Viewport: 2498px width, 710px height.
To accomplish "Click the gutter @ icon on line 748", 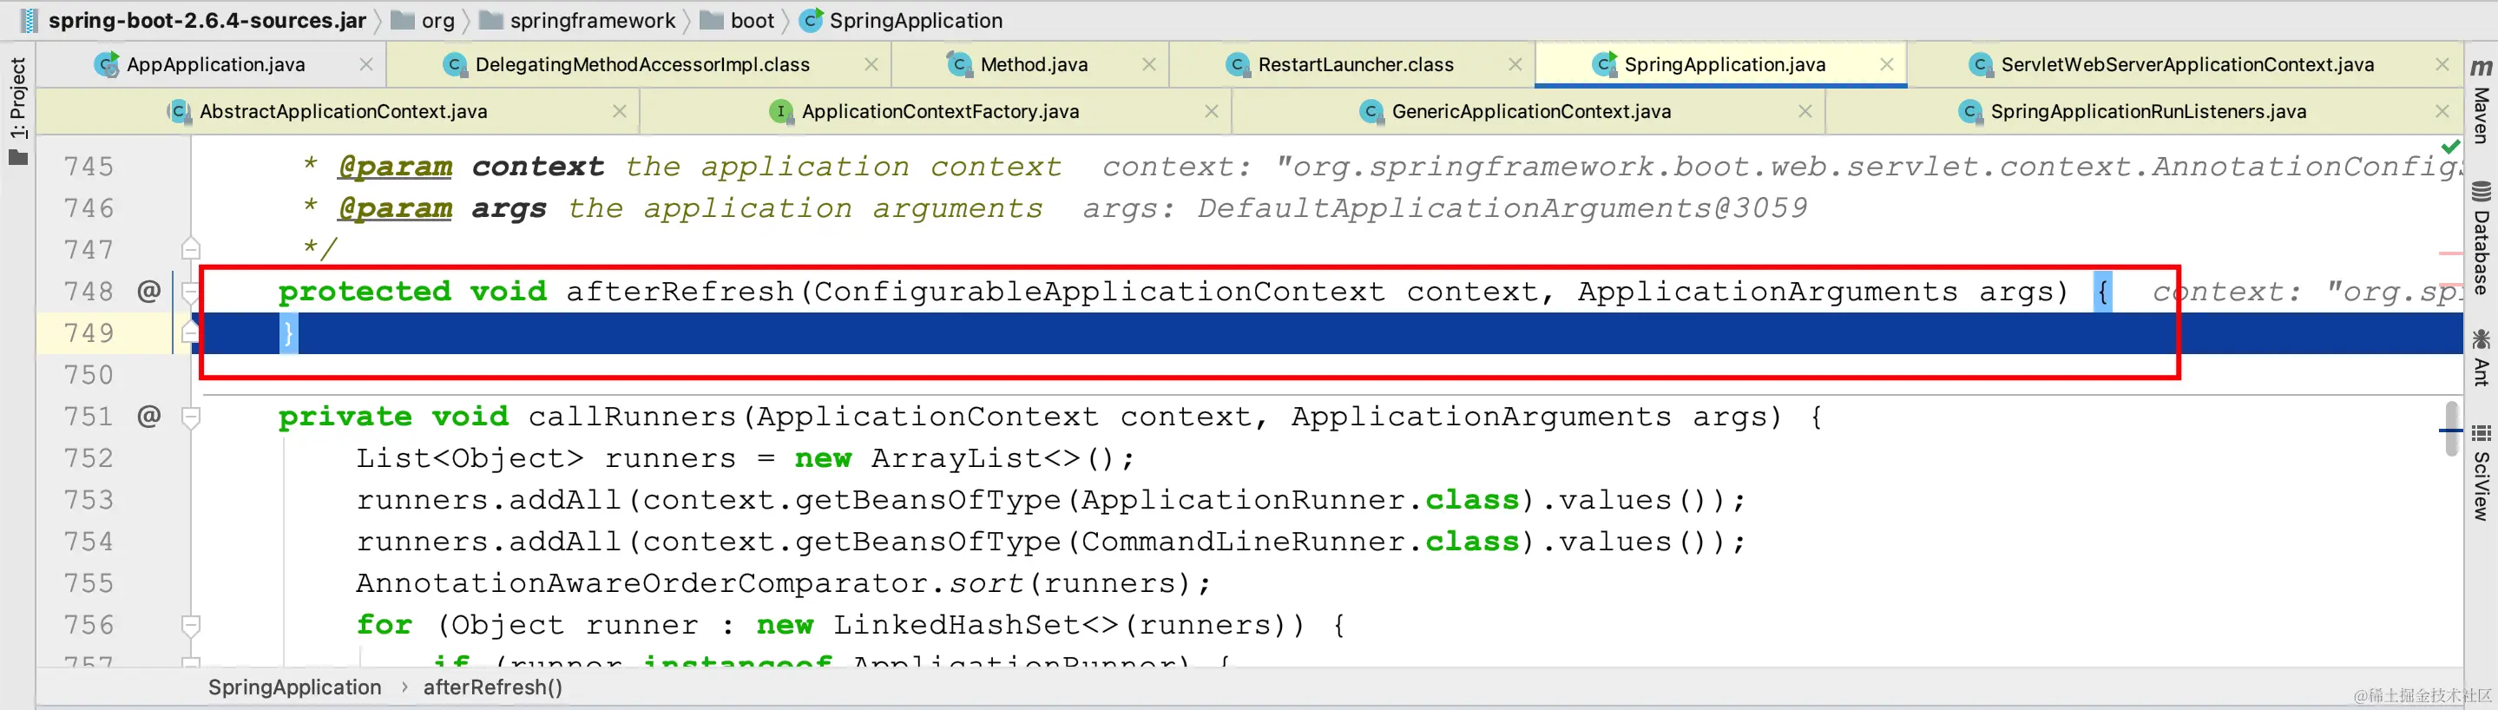I will (148, 291).
